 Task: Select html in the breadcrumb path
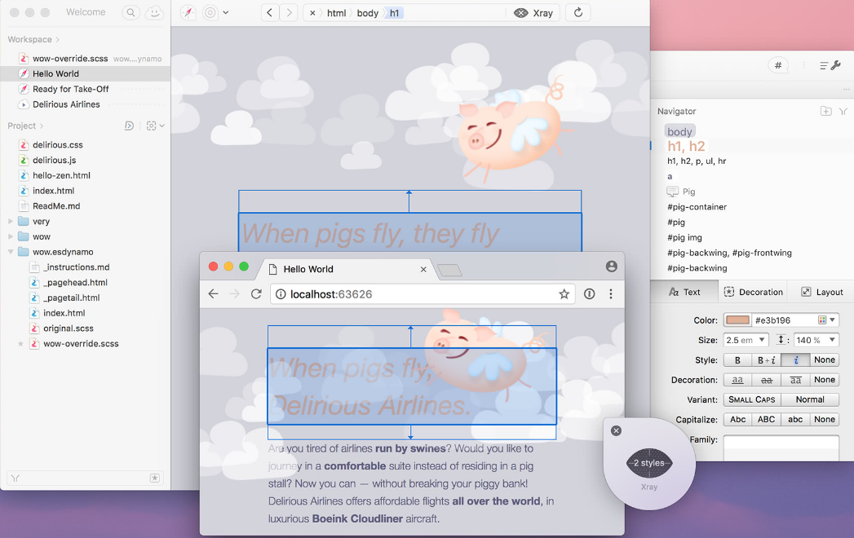(337, 13)
